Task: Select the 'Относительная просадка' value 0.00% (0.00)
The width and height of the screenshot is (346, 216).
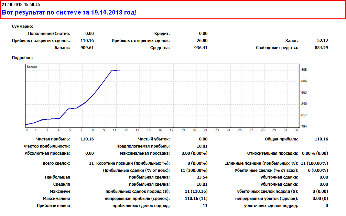Action: click(x=315, y=153)
